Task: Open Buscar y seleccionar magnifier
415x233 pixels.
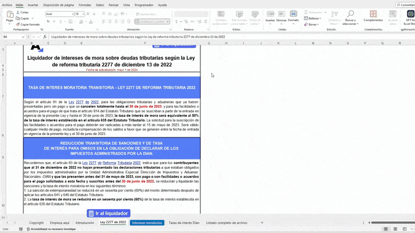Action: (350, 14)
